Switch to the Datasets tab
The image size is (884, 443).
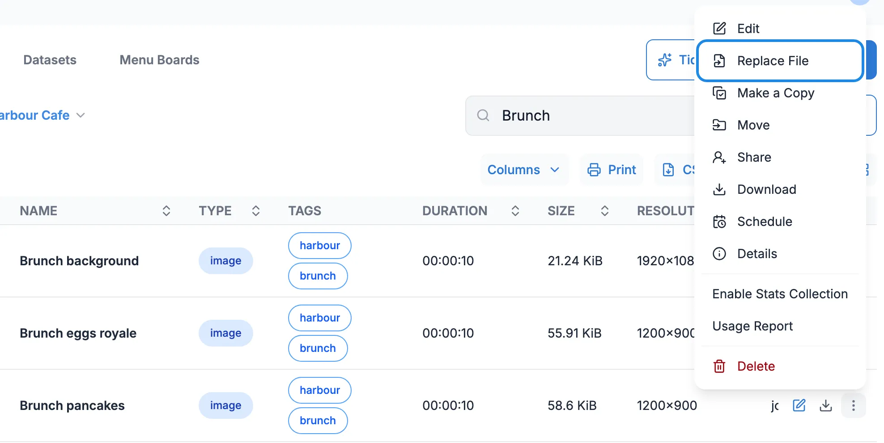[50, 60]
